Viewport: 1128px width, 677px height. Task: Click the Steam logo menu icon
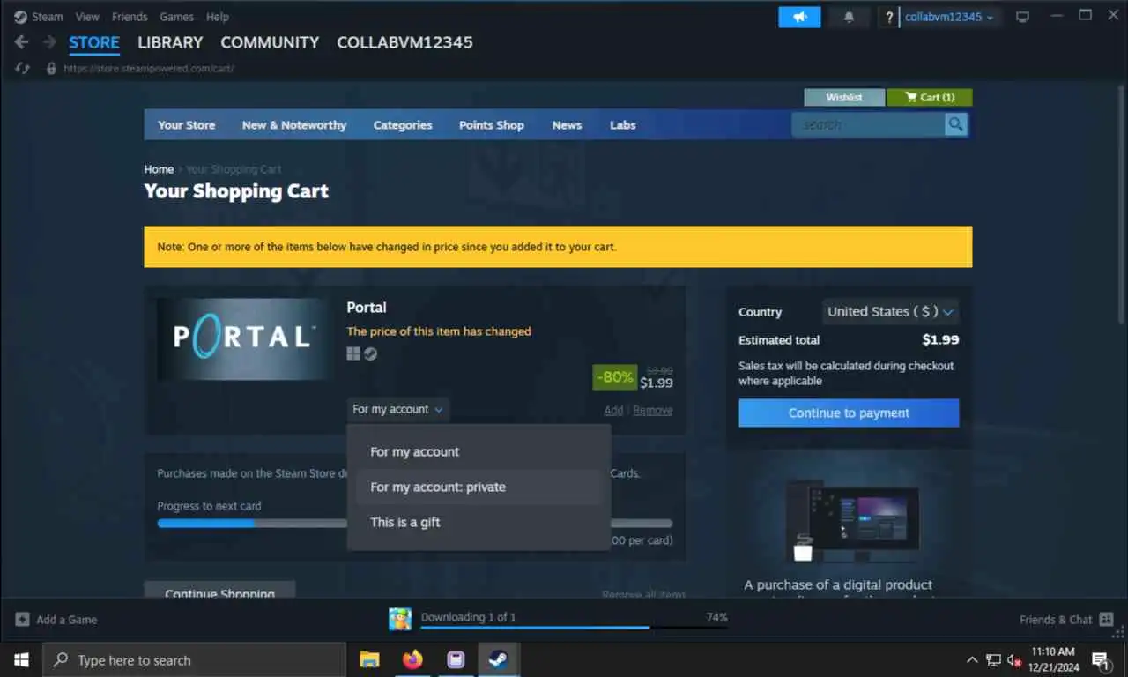[x=20, y=17]
